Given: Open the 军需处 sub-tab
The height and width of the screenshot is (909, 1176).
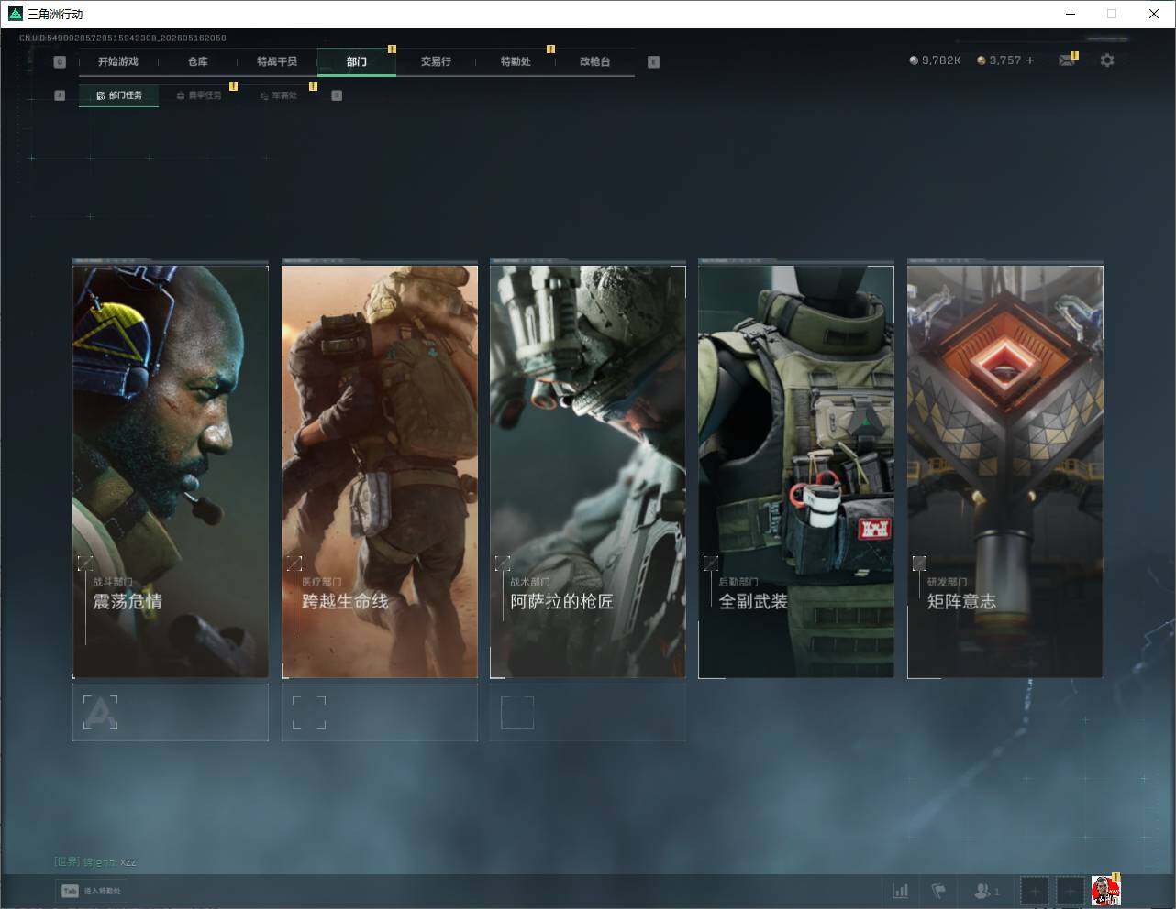Looking at the screenshot, I should tap(278, 95).
